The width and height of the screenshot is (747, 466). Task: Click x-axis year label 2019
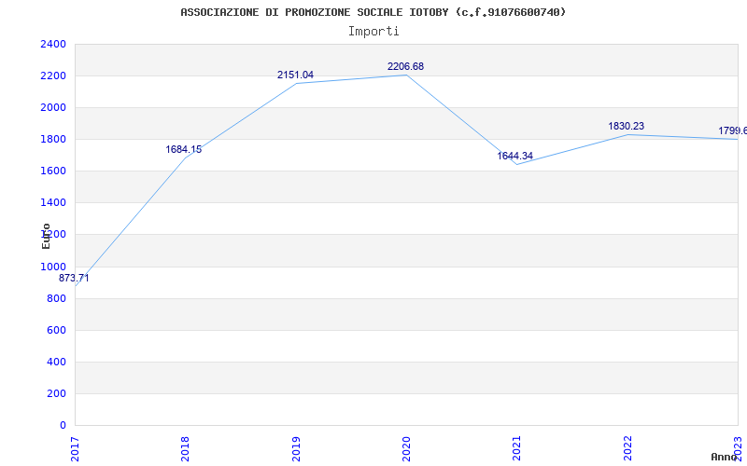[x=296, y=448]
